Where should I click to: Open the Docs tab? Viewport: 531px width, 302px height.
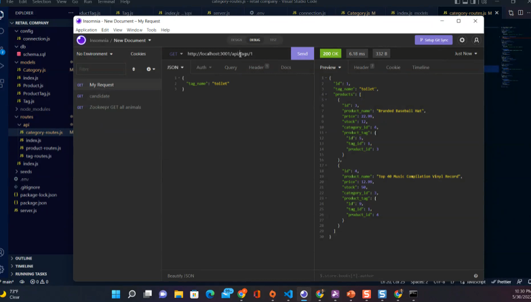[x=286, y=67]
